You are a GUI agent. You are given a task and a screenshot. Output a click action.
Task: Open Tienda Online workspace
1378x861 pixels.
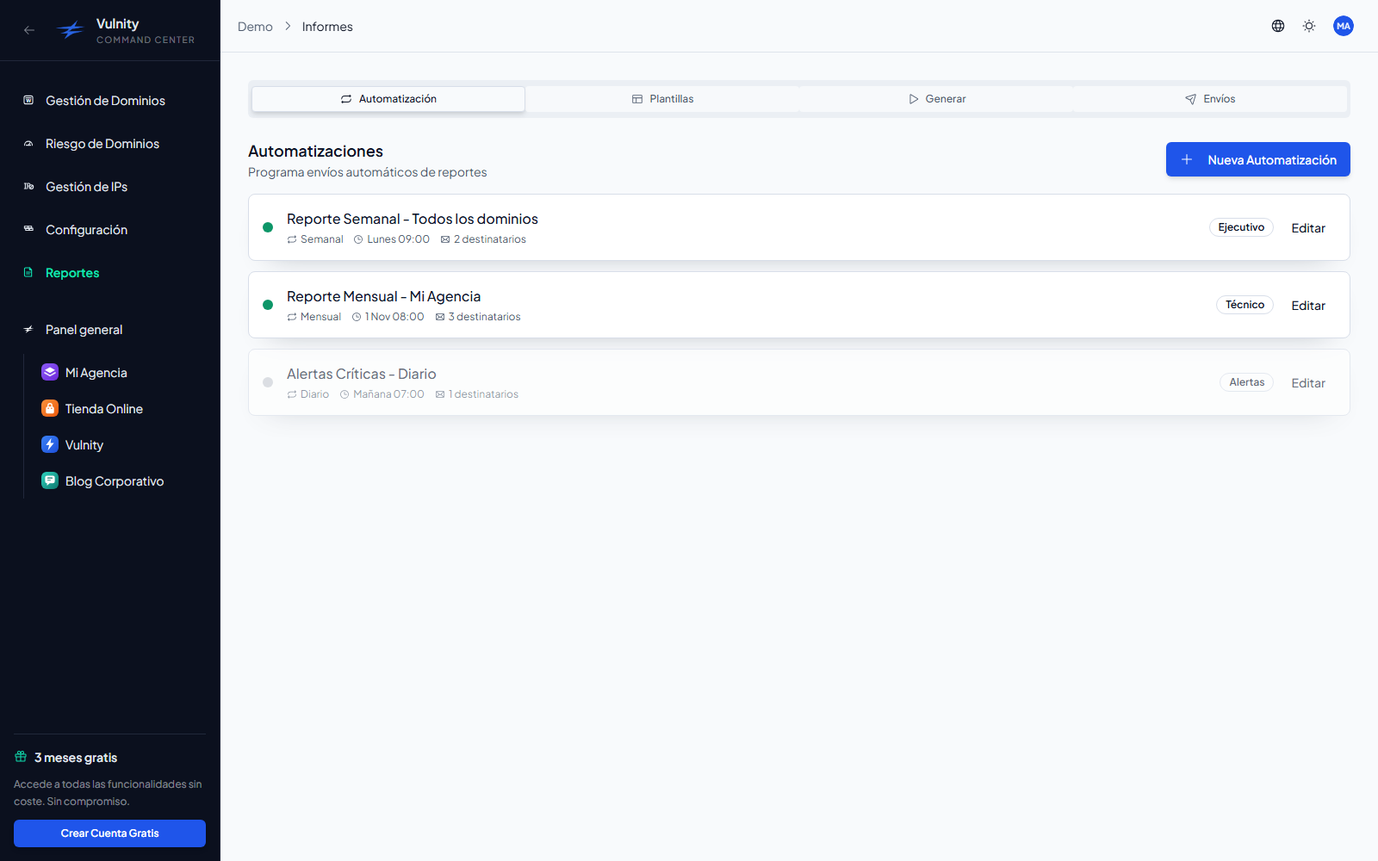point(104,409)
